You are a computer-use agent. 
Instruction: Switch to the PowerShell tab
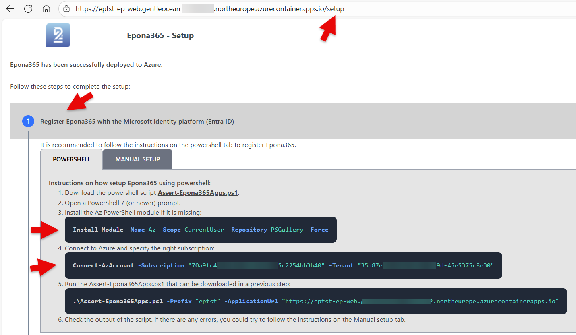pos(71,159)
